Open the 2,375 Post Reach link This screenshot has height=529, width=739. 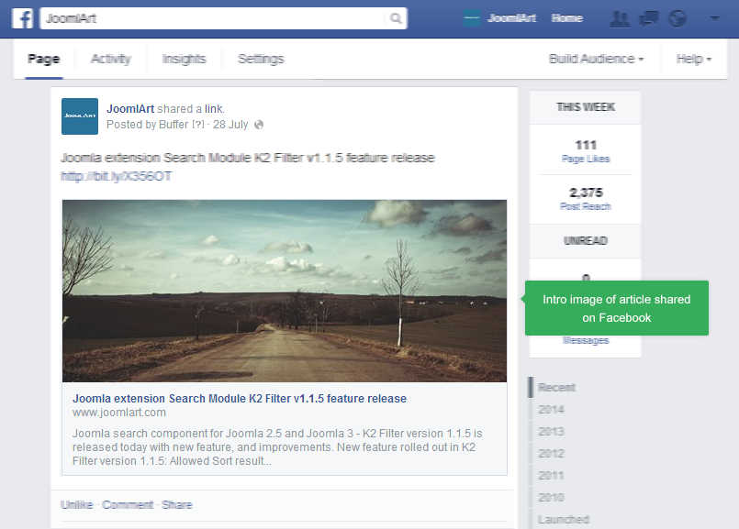pos(586,199)
